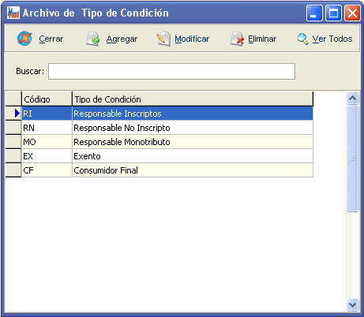Focus the Buscar search field
This screenshot has width=364, height=317.
click(x=171, y=71)
